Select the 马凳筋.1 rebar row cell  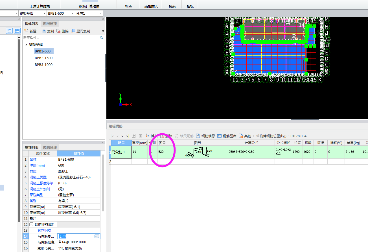click(x=121, y=152)
